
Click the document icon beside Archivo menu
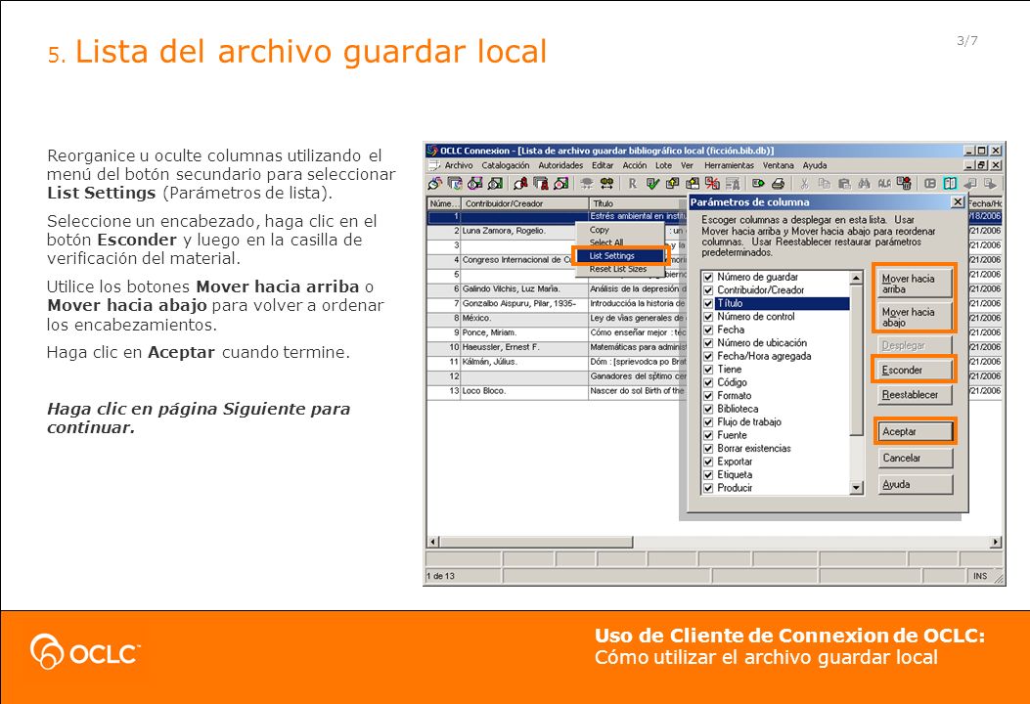(433, 165)
